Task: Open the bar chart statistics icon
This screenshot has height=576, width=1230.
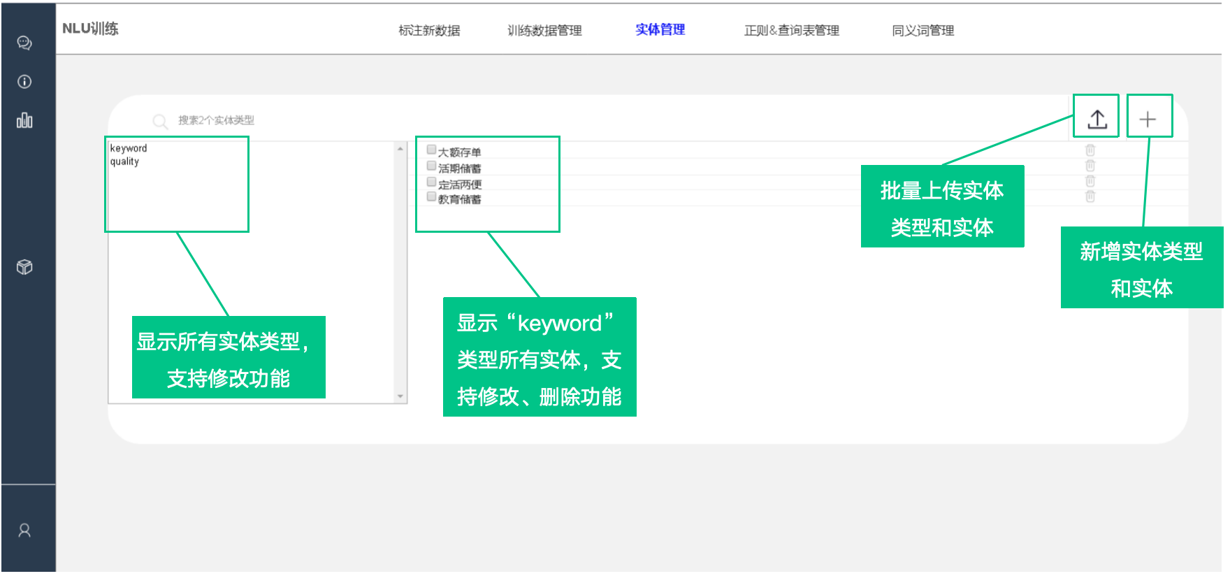Action: 24,120
